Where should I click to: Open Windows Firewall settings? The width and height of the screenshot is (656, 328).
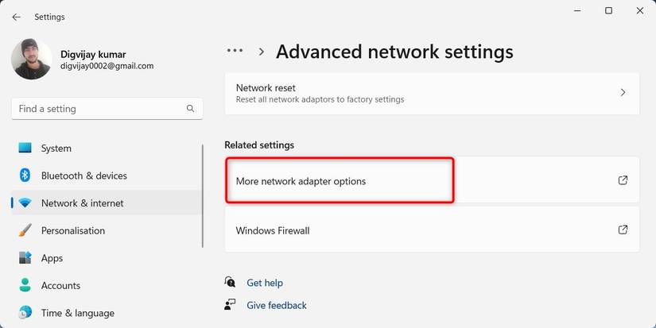433,230
